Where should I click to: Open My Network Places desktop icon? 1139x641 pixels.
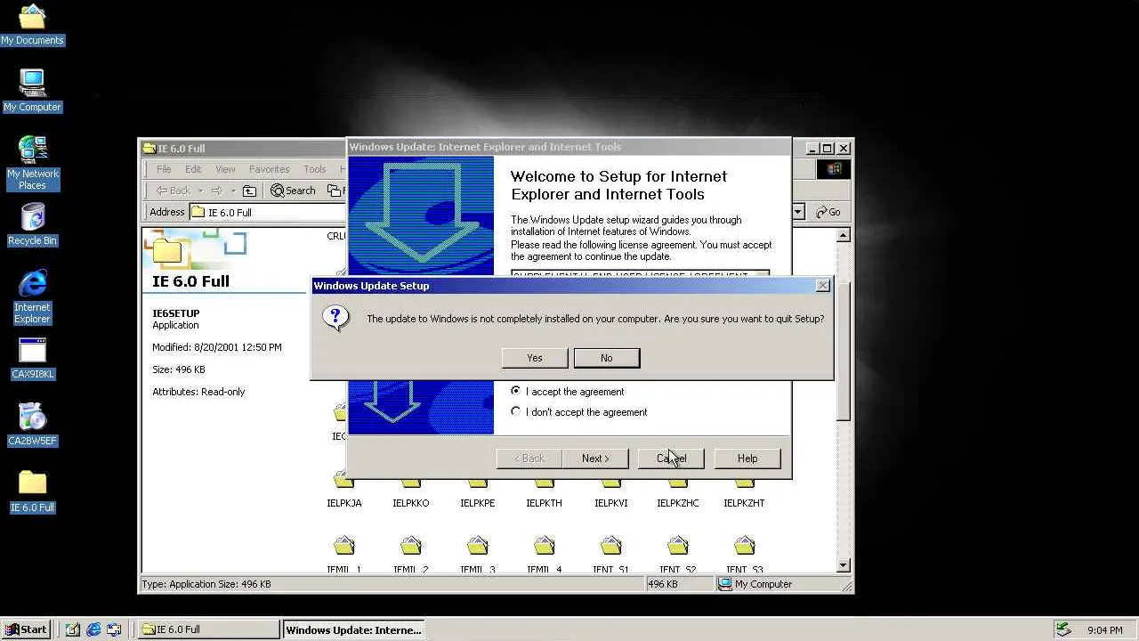(x=32, y=162)
